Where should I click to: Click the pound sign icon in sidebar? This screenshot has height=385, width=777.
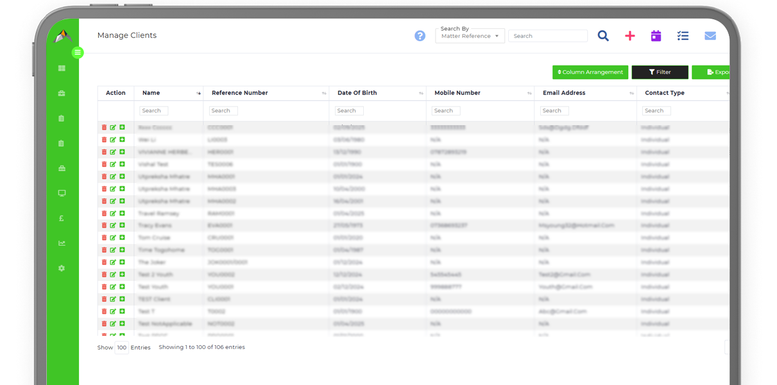tap(62, 218)
